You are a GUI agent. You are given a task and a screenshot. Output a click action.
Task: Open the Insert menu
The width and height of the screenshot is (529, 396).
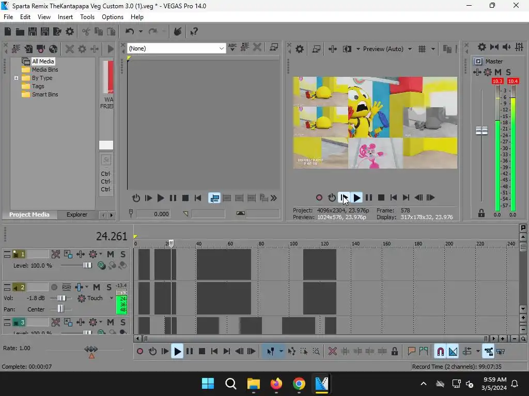click(65, 17)
